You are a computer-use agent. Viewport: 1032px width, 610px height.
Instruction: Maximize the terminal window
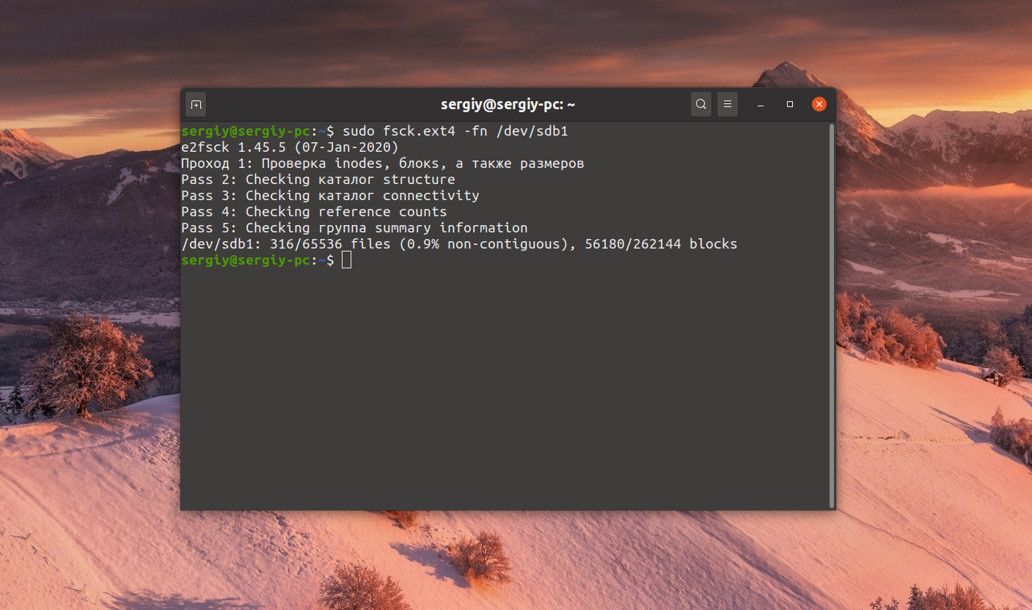point(790,105)
